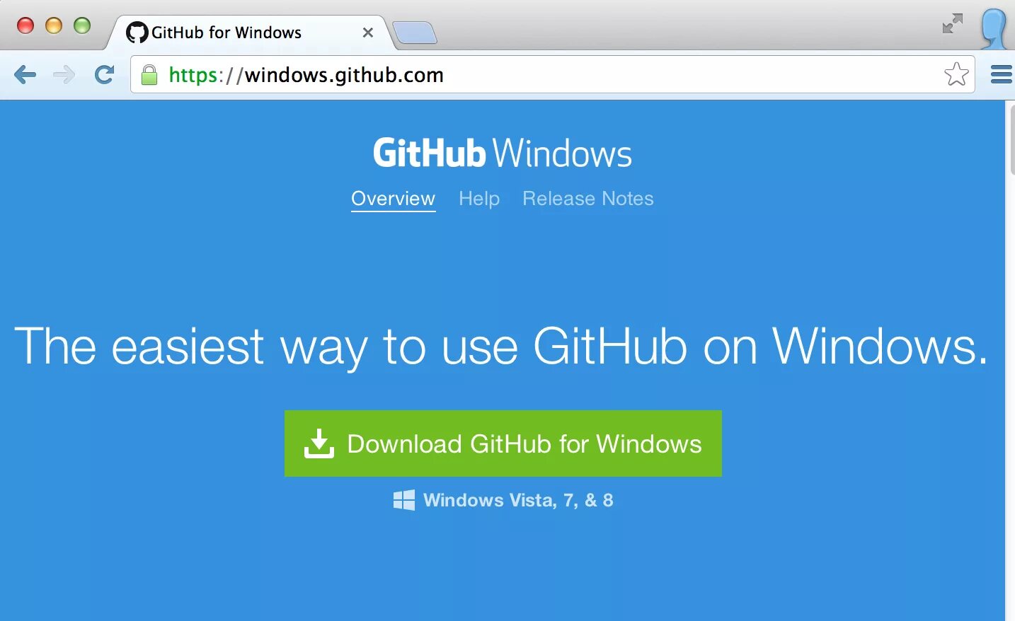Close the GitHub for Windows tab
The width and height of the screenshot is (1015, 621).
[368, 33]
